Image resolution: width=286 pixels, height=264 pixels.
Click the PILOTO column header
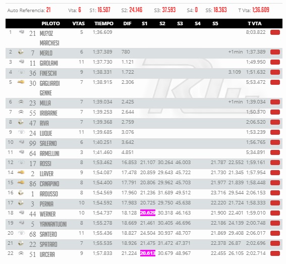(x=50, y=24)
